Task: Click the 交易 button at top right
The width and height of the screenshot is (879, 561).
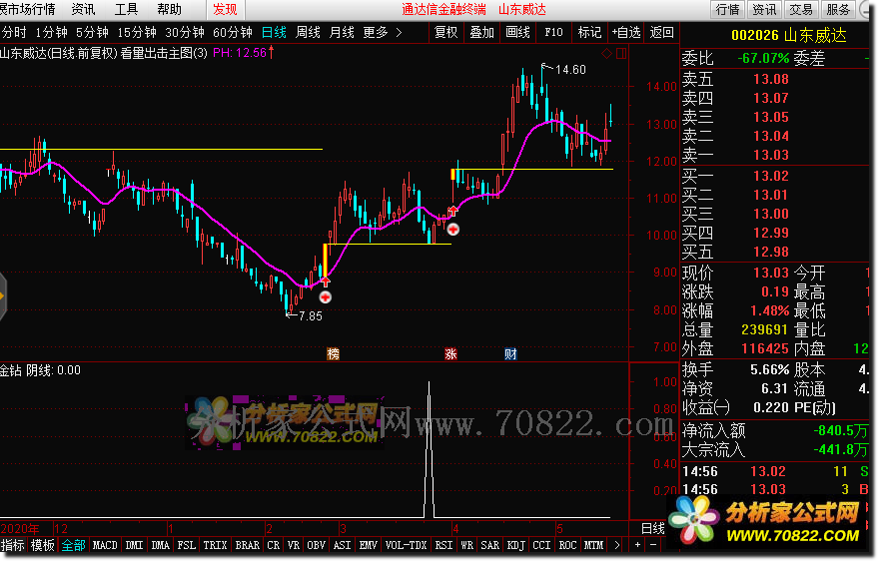Action: click(801, 10)
